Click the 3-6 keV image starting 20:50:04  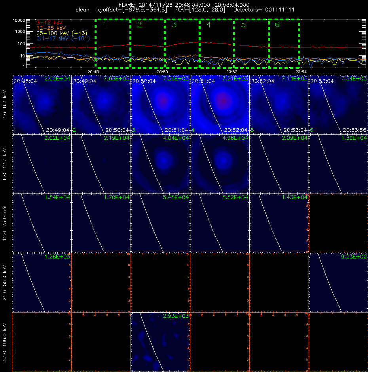point(160,104)
